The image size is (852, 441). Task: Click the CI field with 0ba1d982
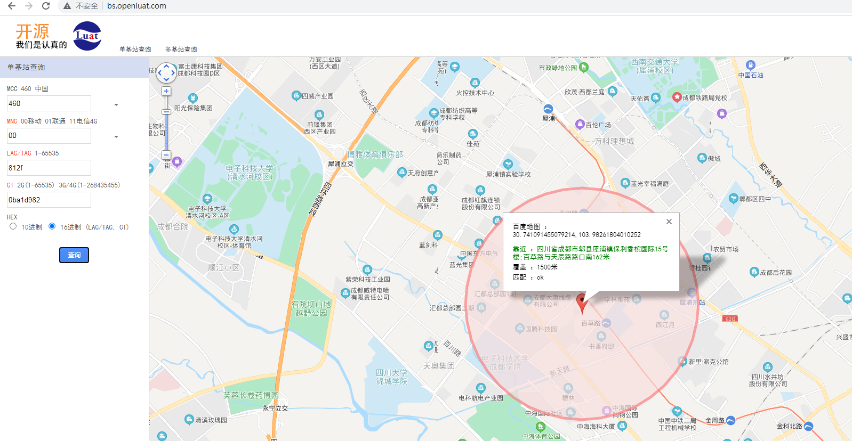pos(49,200)
